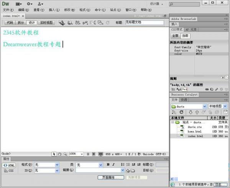230x188 pixels.
Task: Switch CSS panel to 当前 mode
Action: click(185, 36)
